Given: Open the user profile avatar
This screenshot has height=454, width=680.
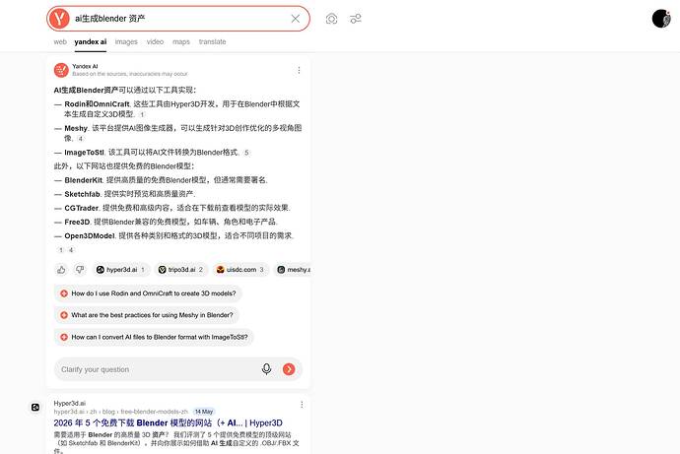Looking at the screenshot, I should pyautogui.click(x=661, y=18).
